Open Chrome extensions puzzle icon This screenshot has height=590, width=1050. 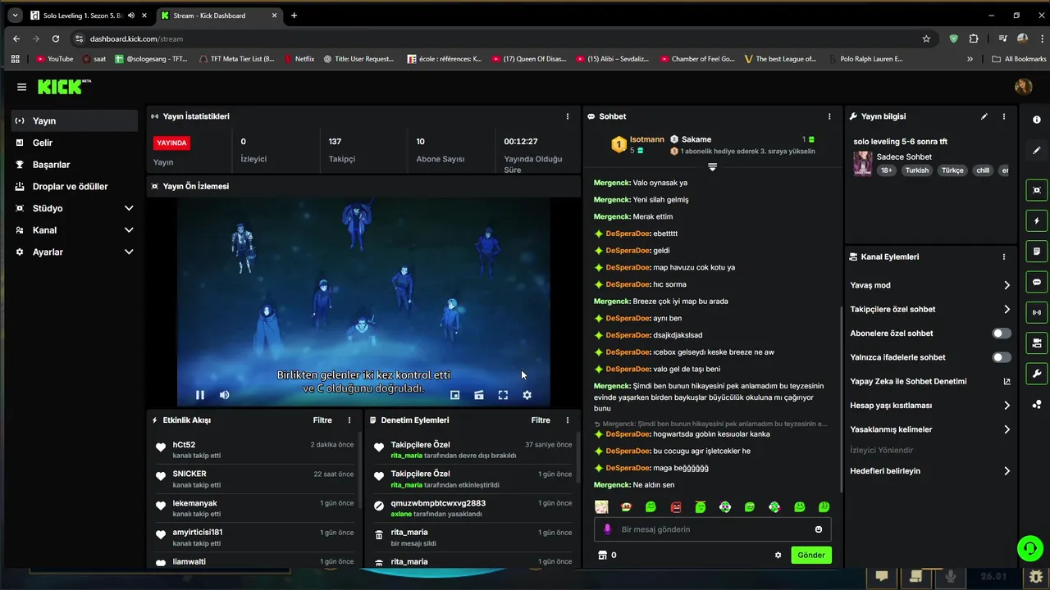974,39
